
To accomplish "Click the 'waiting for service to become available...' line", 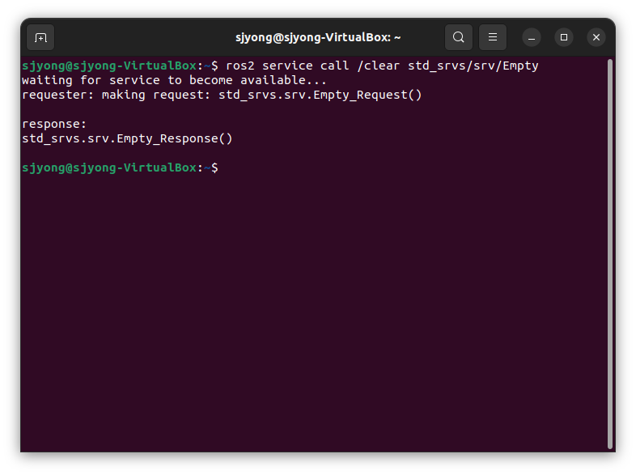I will tap(174, 80).
